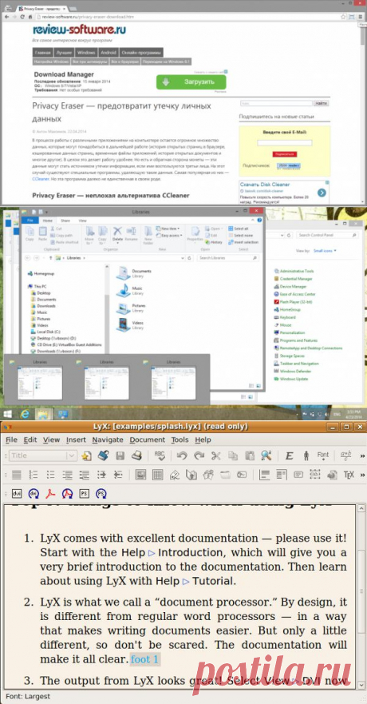Open the Easy access dropdown in Explorer
Viewport: 367px width, 704px height.
point(170,235)
